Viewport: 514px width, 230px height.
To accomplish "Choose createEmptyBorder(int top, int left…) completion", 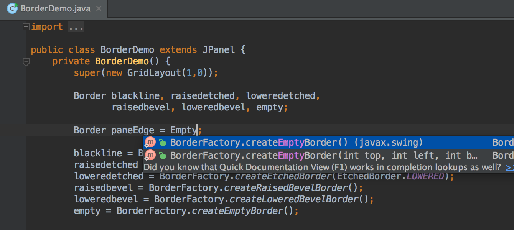I will click(x=328, y=155).
